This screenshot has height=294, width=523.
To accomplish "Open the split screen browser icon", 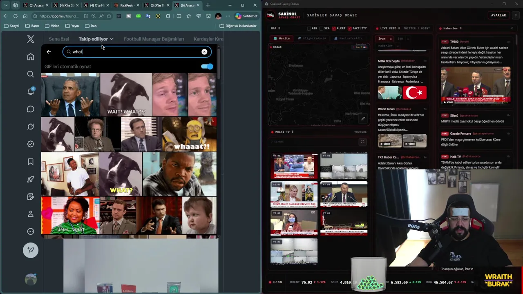I will click(179, 16).
